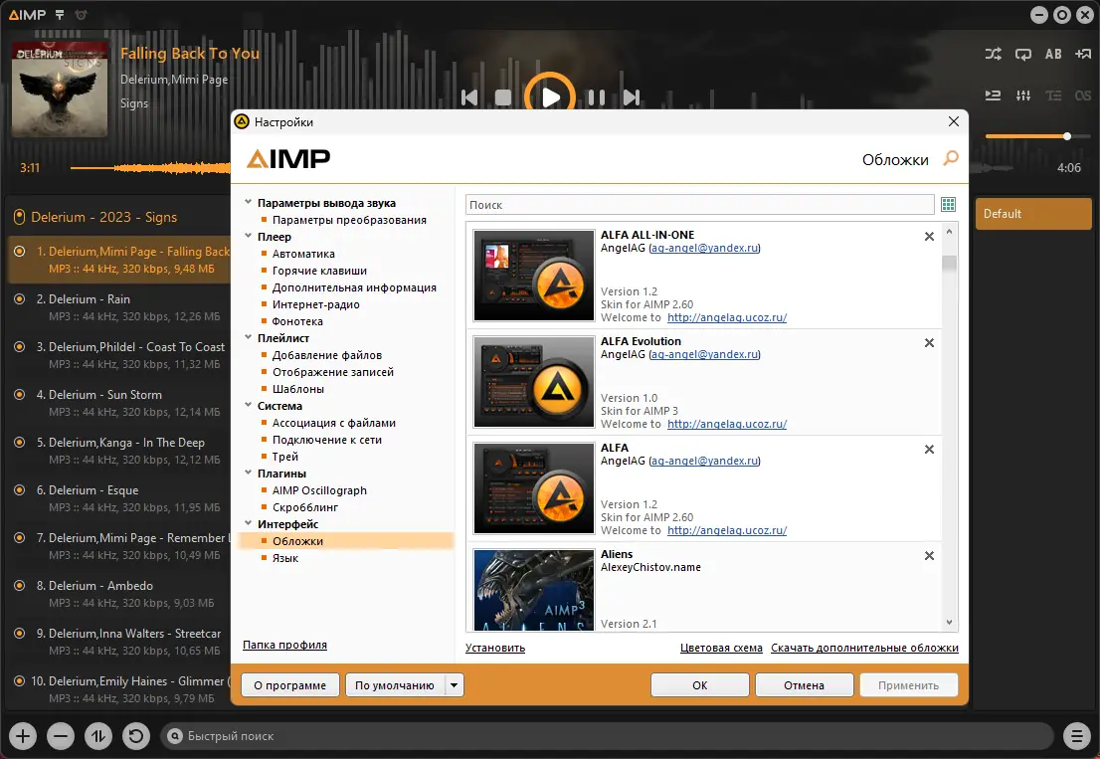The height and width of the screenshot is (759, 1100).
Task: Select track 8. Delerium - Ambedo
Action: (119, 594)
